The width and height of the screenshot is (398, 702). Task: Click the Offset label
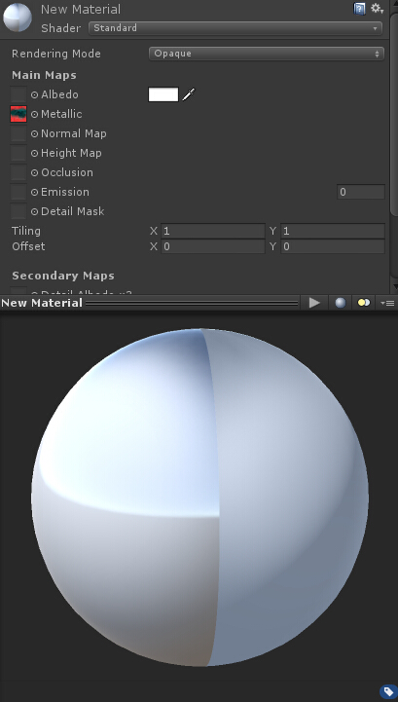[x=28, y=246]
